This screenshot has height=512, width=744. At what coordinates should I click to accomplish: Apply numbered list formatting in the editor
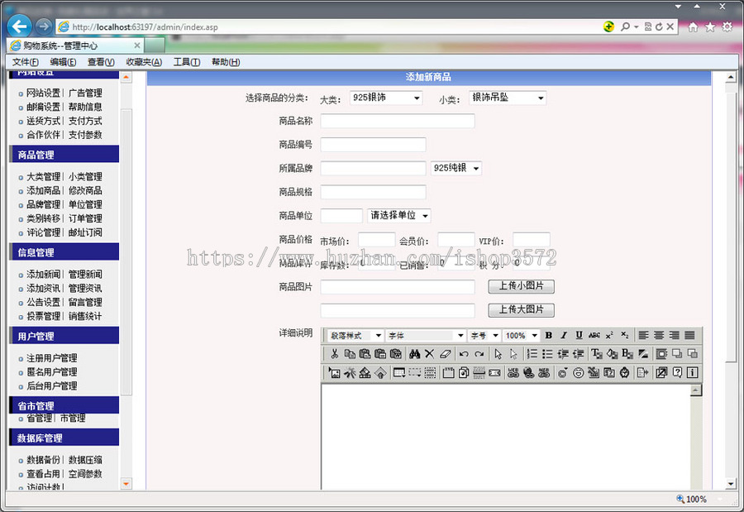532,352
